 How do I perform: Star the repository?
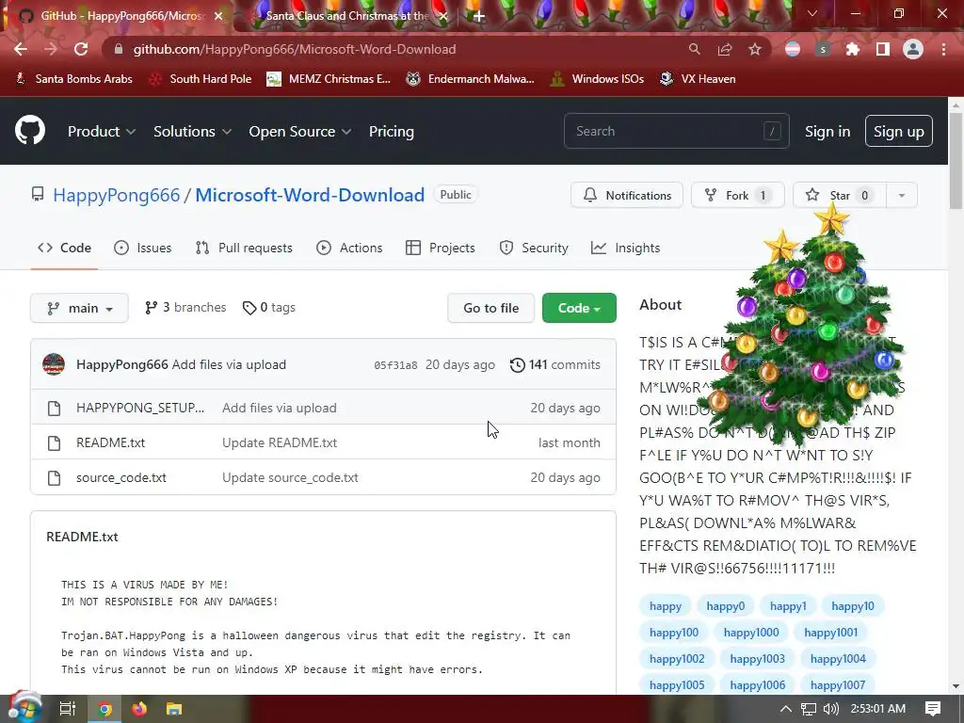[x=840, y=196]
